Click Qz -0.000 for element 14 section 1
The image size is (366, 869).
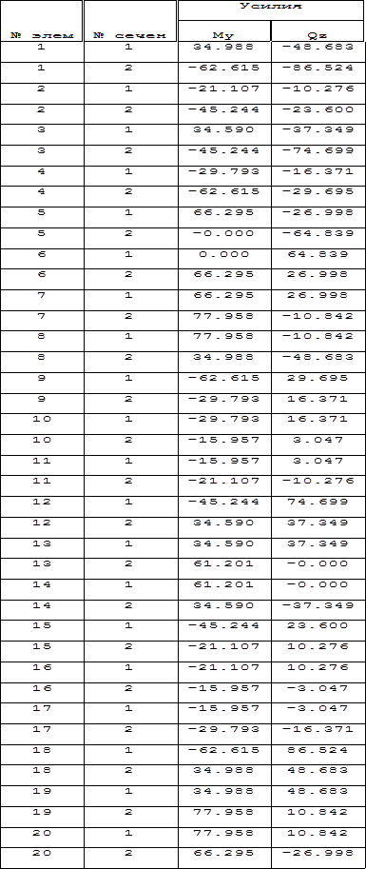318,584
